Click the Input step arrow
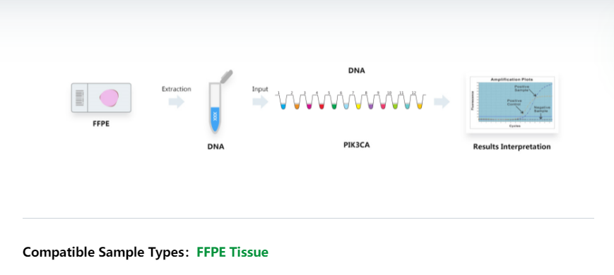This screenshot has height=275, width=614. click(x=260, y=102)
